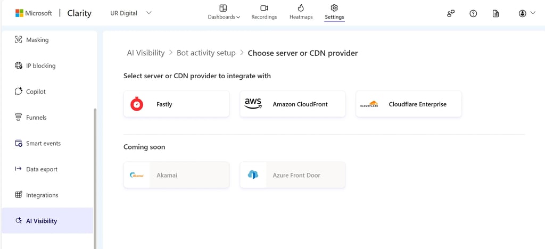The height and width of the screenshot is (249, 545).
Task: Click the Azure Front Door card
Action: [x=293, y=175]
